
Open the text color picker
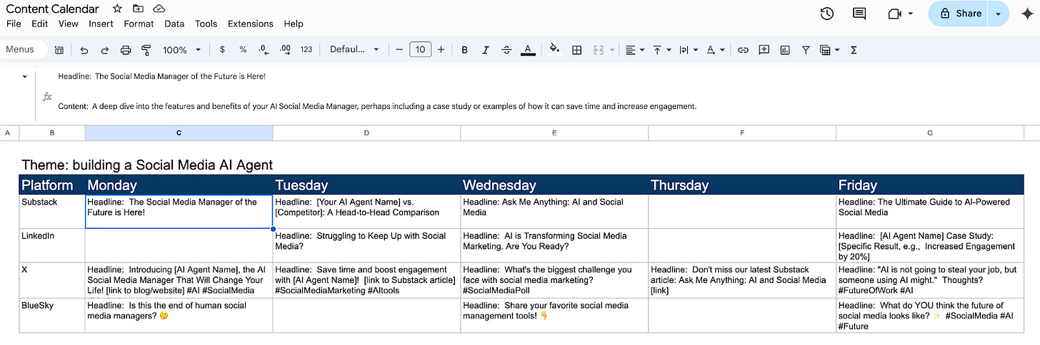tap(528, 50)
